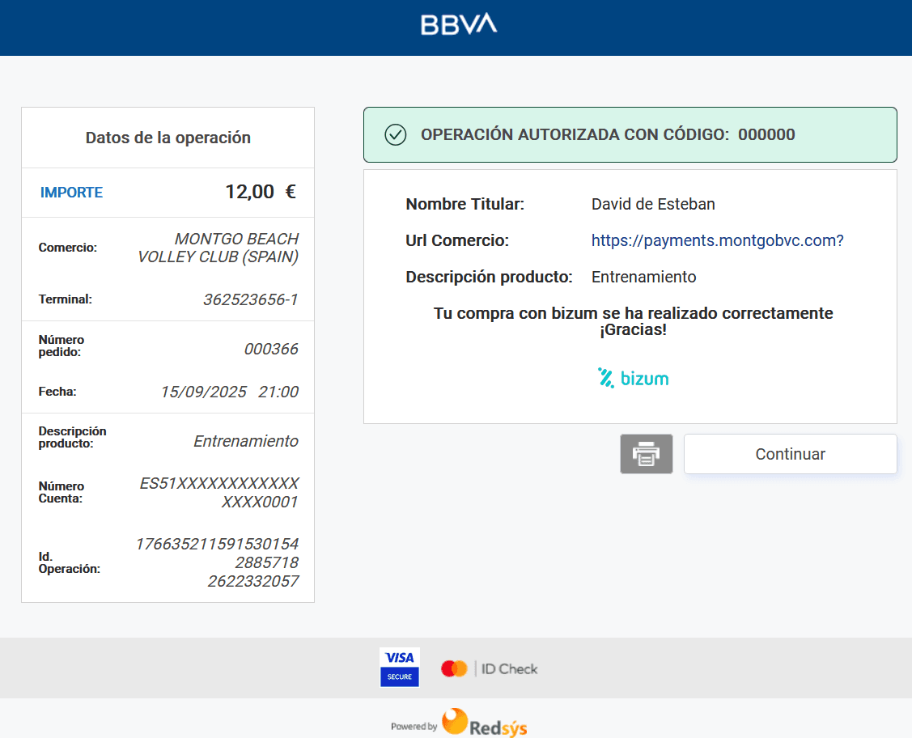
Task: Click the cardholder name David de Esteban
Action: tap(653, 204)
